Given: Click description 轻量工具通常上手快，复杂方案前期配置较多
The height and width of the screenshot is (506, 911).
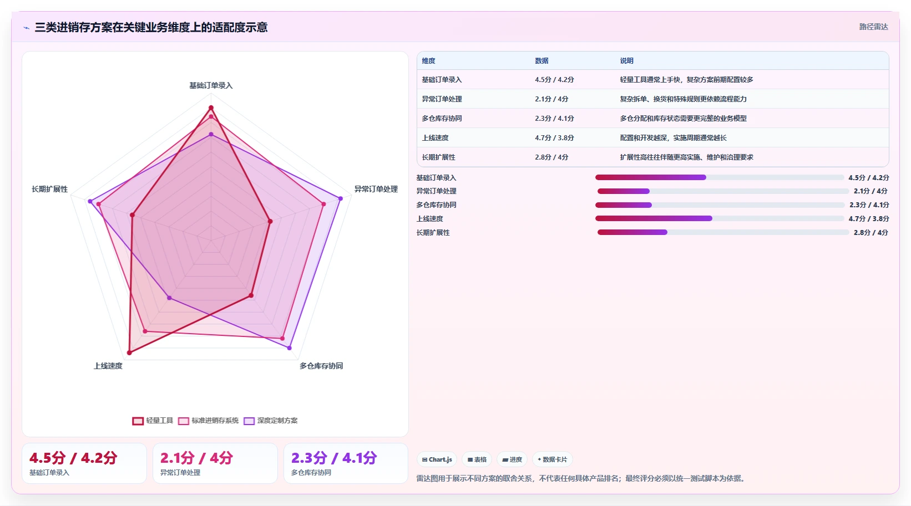Looking at the screenshot, I should [686, 80].
